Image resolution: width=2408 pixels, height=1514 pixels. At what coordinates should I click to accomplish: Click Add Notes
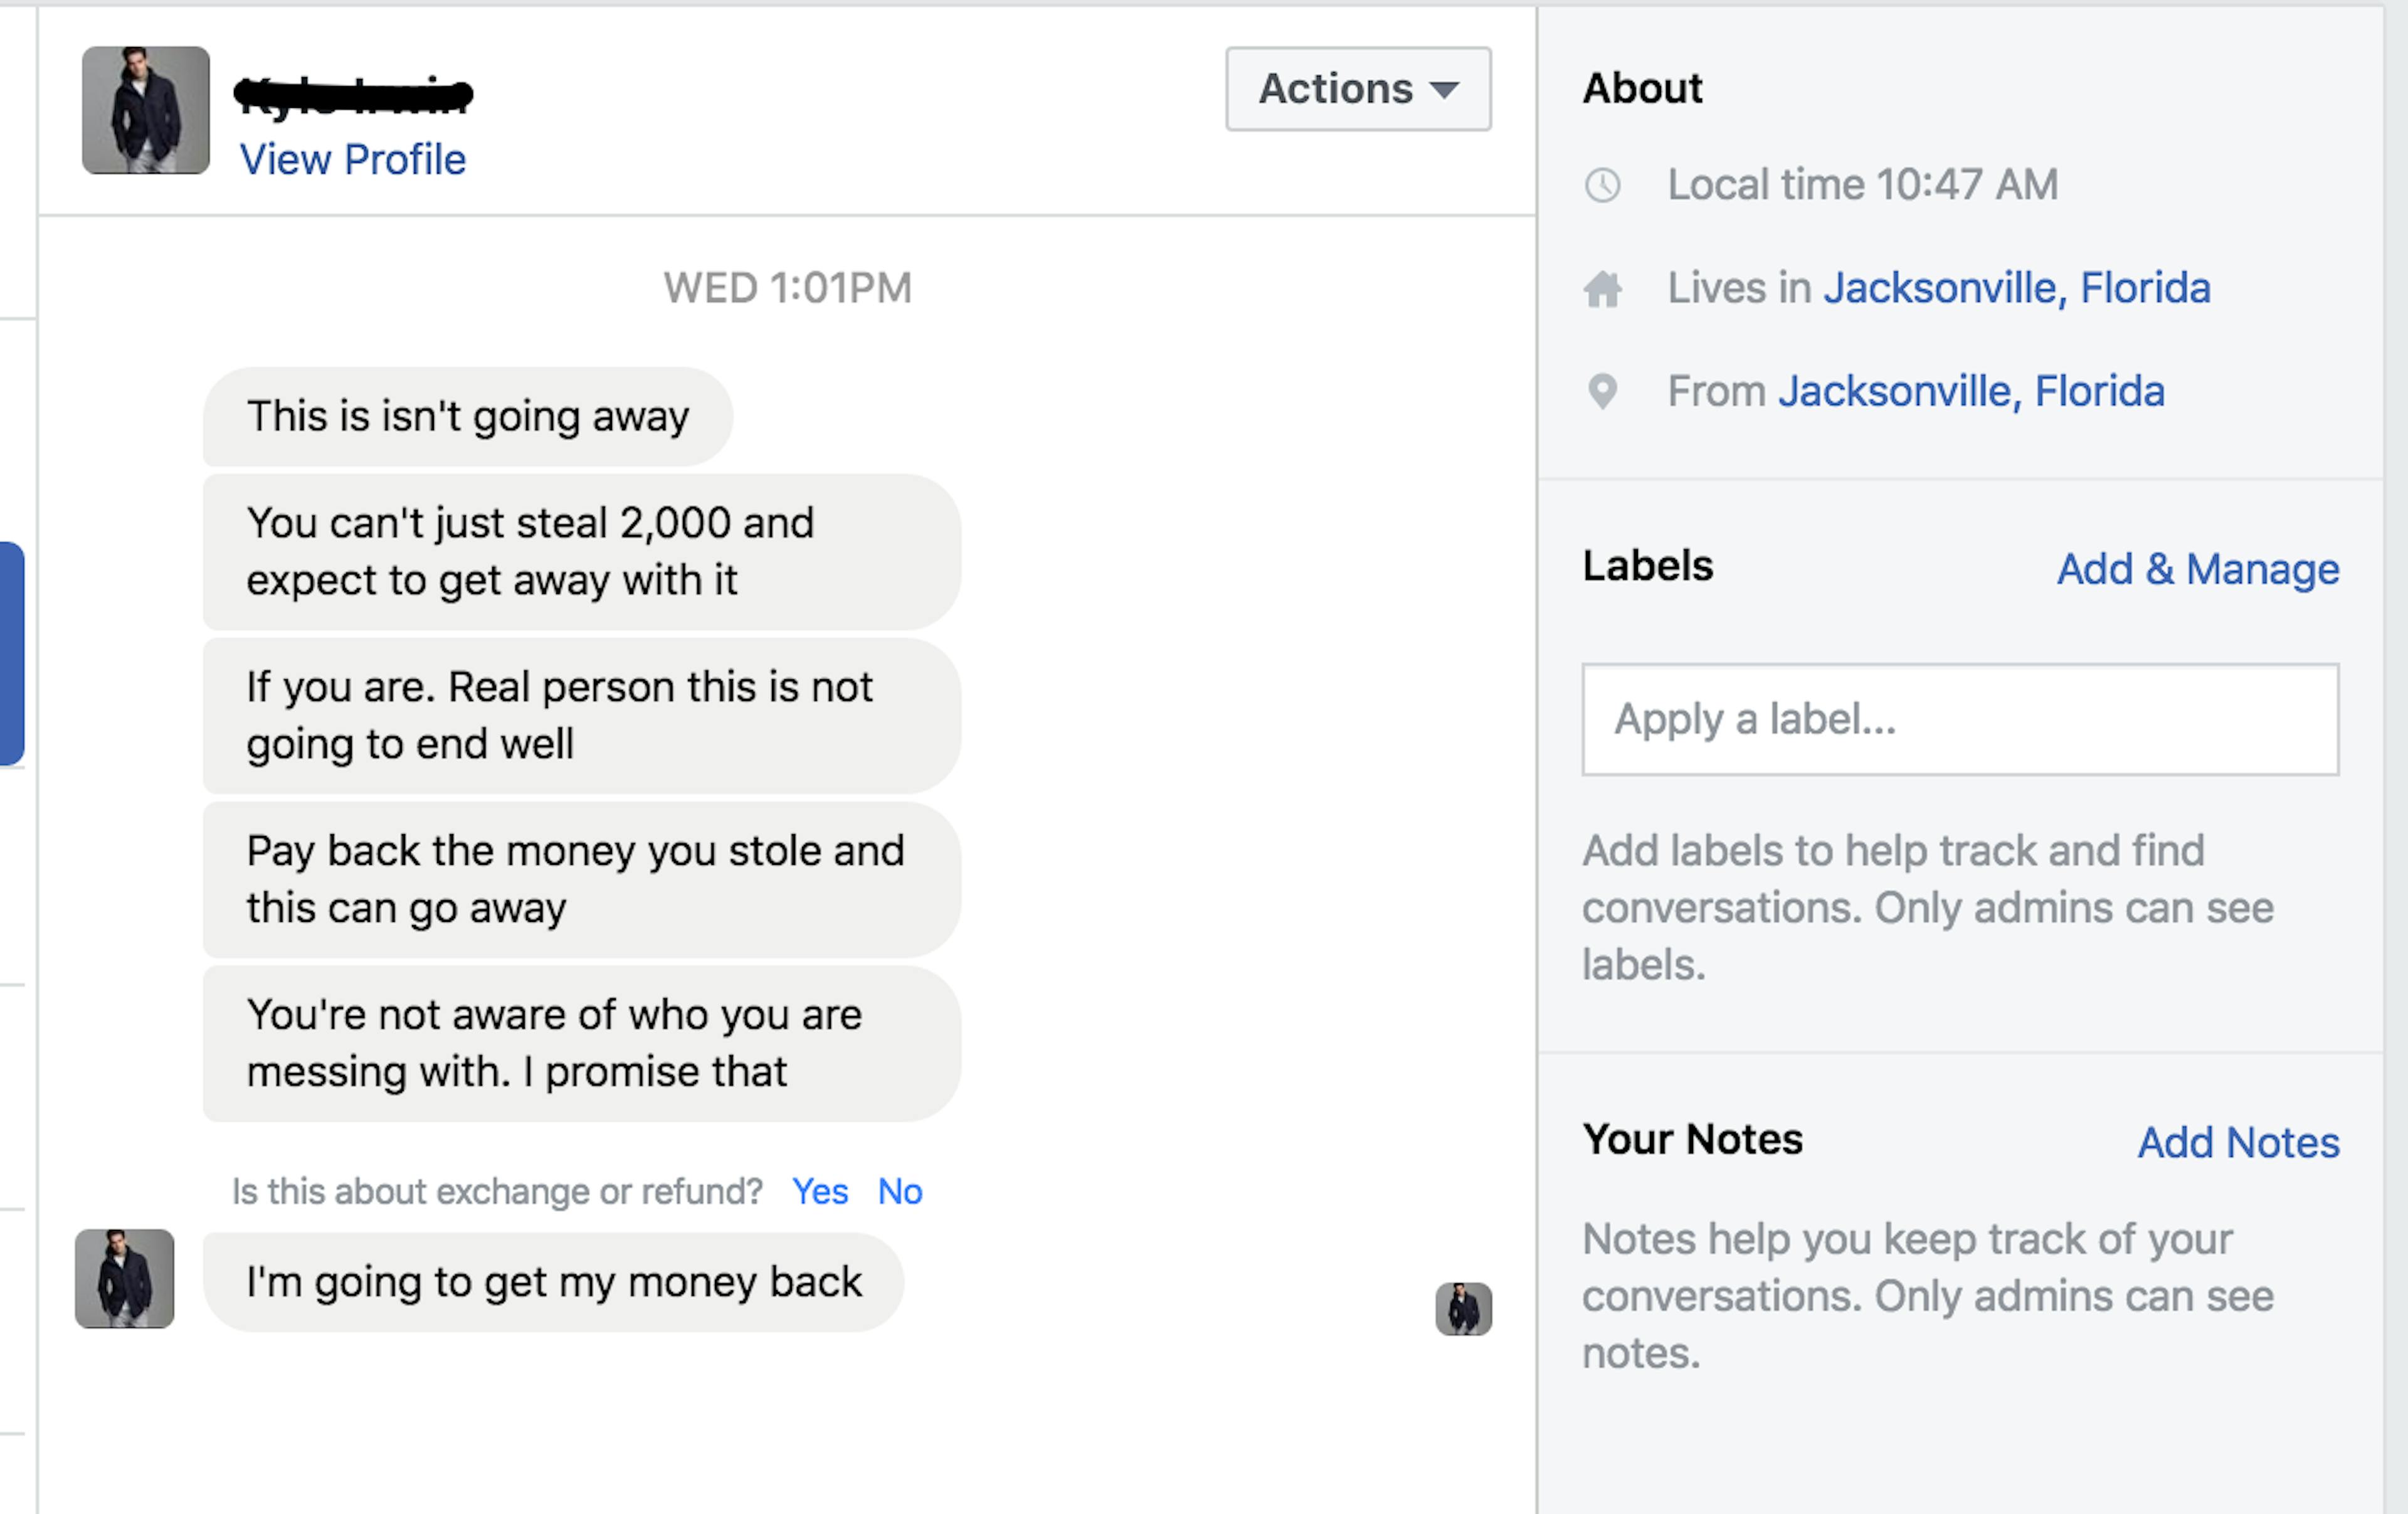pyautogui.click(x=2238, y=1142)
